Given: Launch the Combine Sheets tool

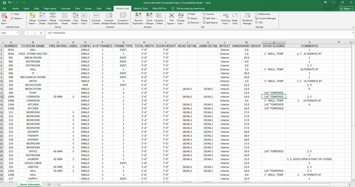Looking at the screenshot, I should (42, 19).
